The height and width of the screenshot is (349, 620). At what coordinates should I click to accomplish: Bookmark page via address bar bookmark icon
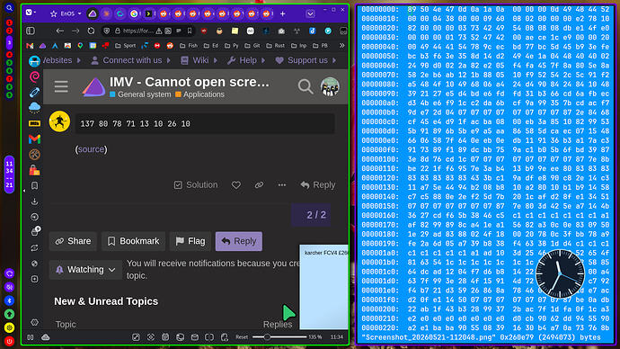point(190,31)
